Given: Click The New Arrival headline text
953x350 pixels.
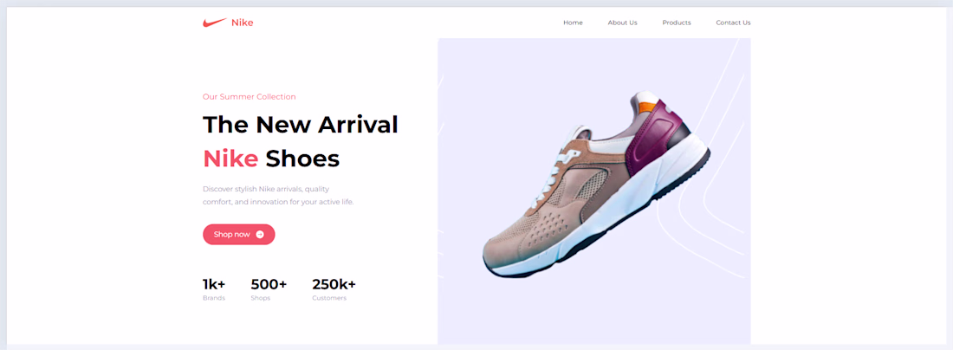Looking at the screenshot, I should pos(301,125).
